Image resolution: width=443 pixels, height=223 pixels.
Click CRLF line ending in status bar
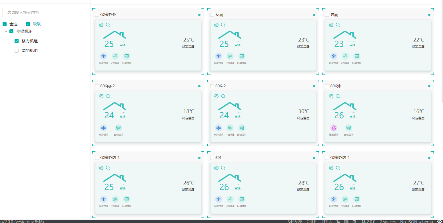click(x=311, y=221)
